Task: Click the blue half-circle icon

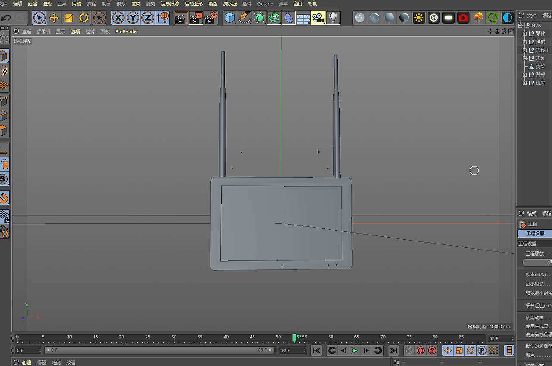Action: click(x=508, y=18)
